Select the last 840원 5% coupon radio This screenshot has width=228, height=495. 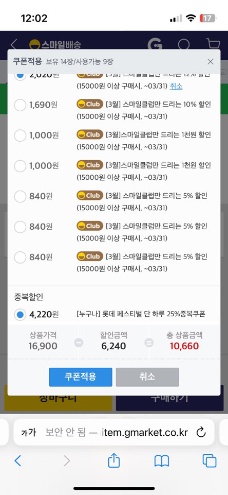[x=20, y=257]
